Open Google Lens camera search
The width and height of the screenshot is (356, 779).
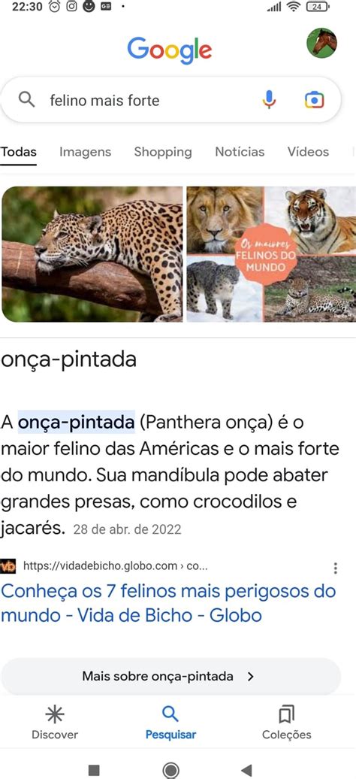314,100
